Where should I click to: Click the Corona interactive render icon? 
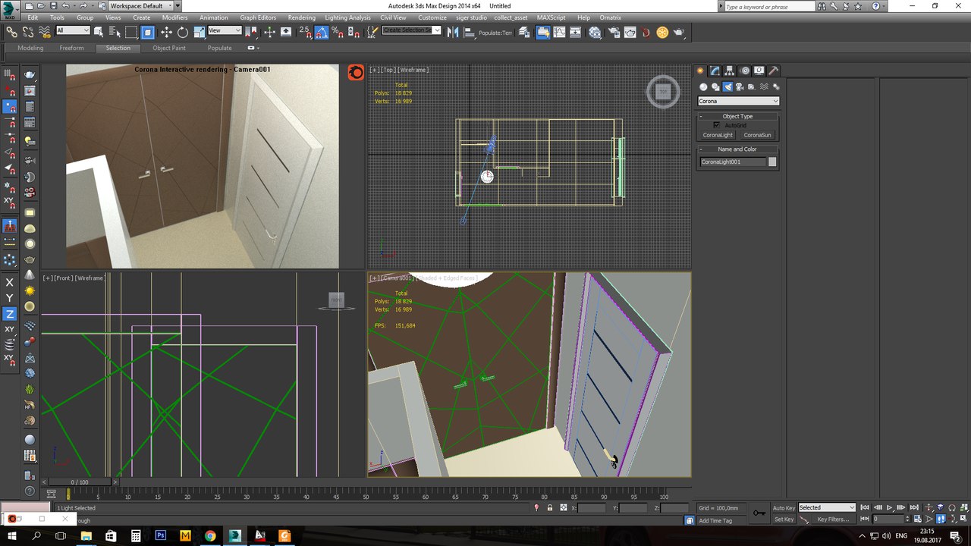pyautogui.click(x=355, y=72)
